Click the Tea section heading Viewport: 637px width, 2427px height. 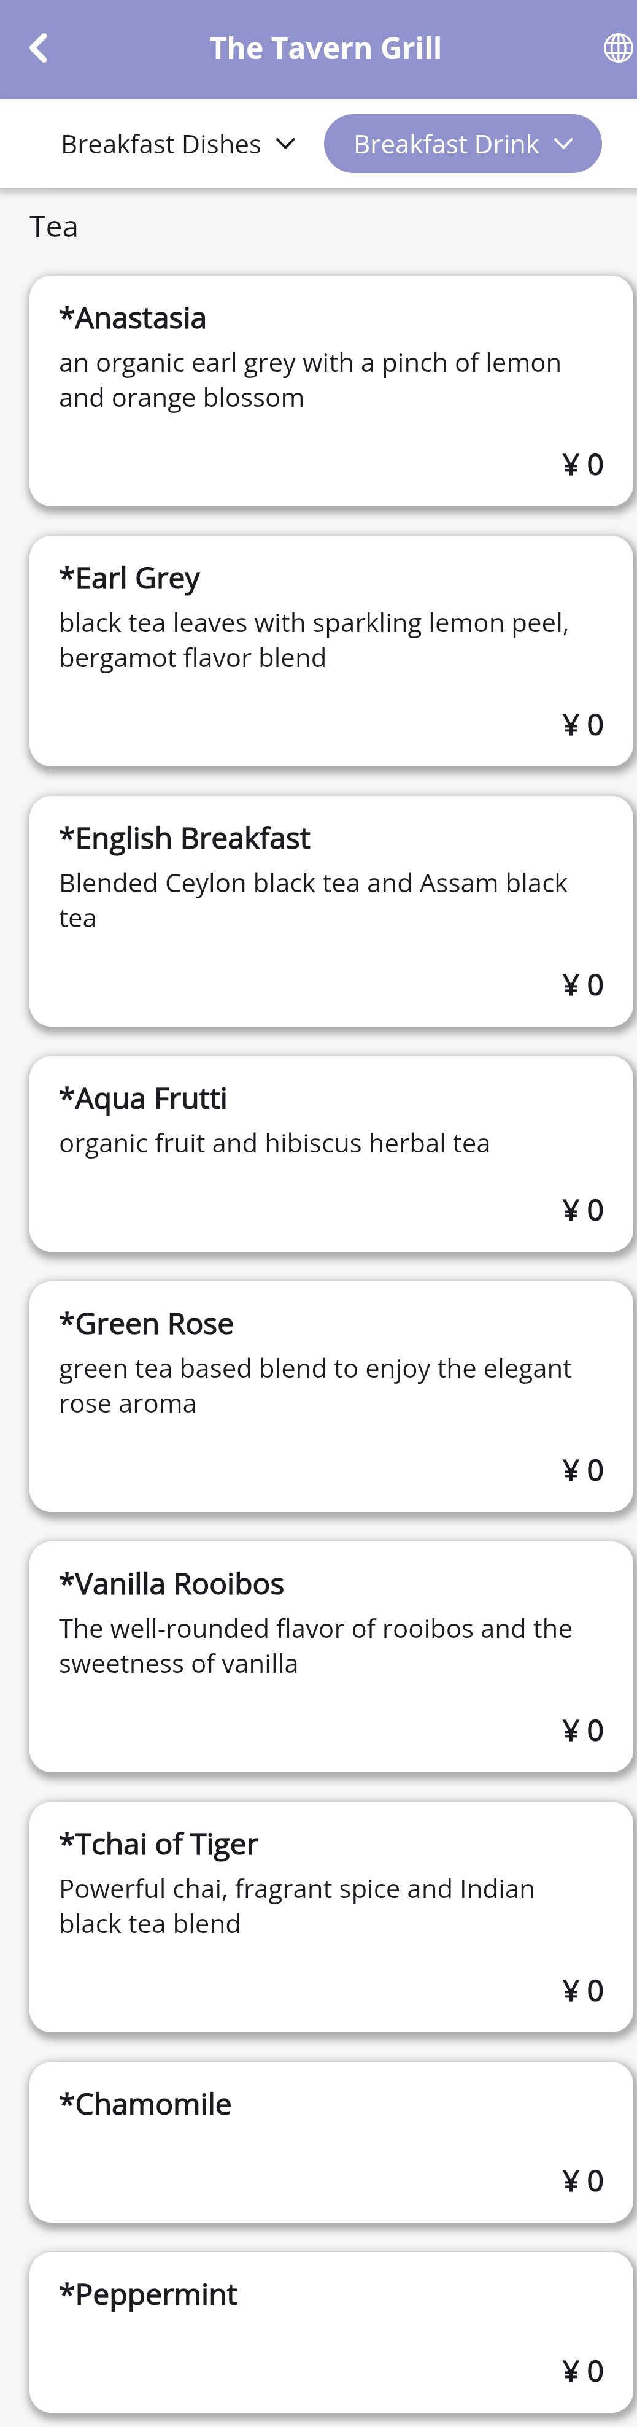[x=54, y=227]
